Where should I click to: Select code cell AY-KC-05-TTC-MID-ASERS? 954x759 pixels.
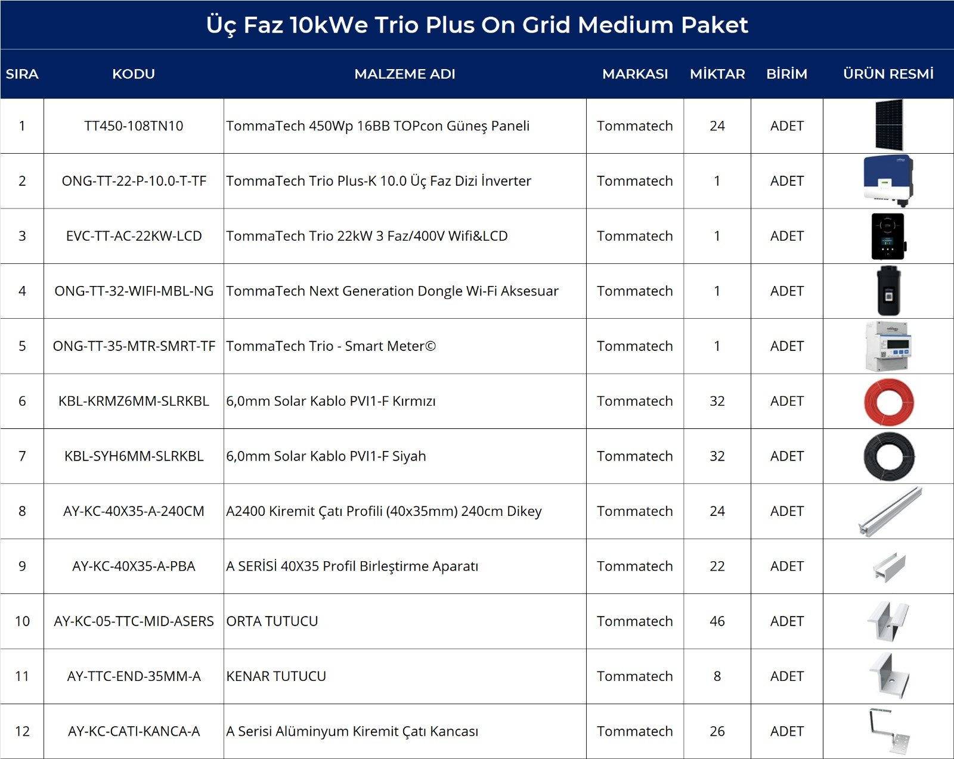pyautogui.click(x=134, y=621)
